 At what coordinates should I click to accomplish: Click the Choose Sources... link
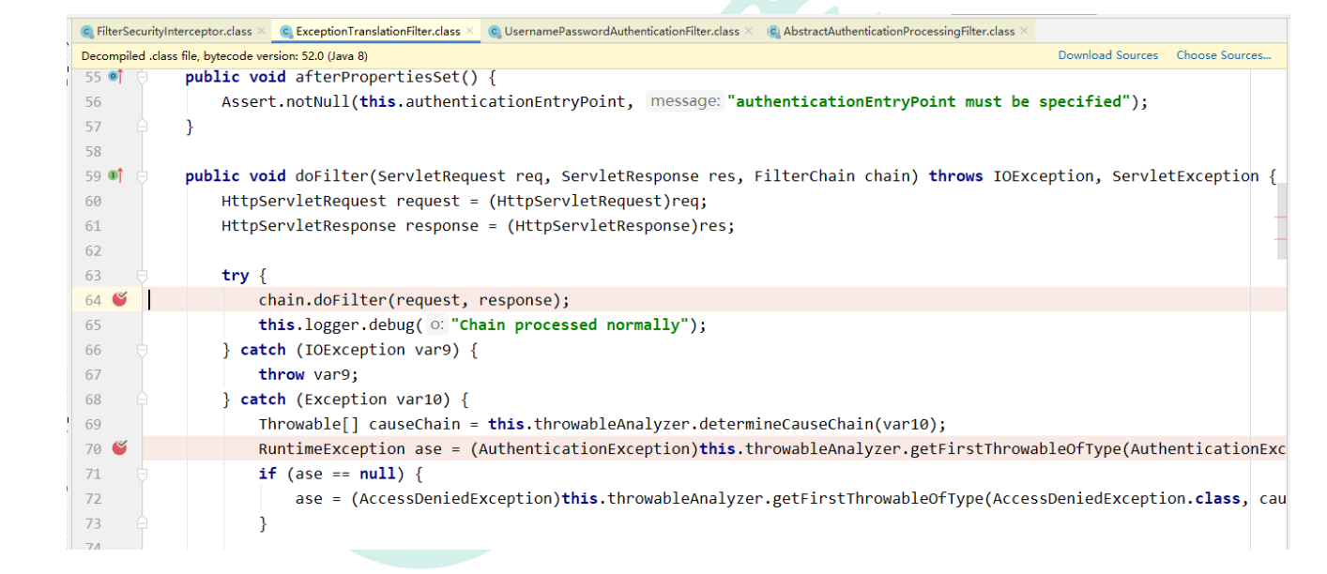1224,55
